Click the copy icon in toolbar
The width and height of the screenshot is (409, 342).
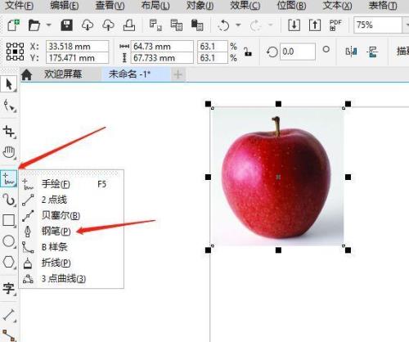coord(176,25)
